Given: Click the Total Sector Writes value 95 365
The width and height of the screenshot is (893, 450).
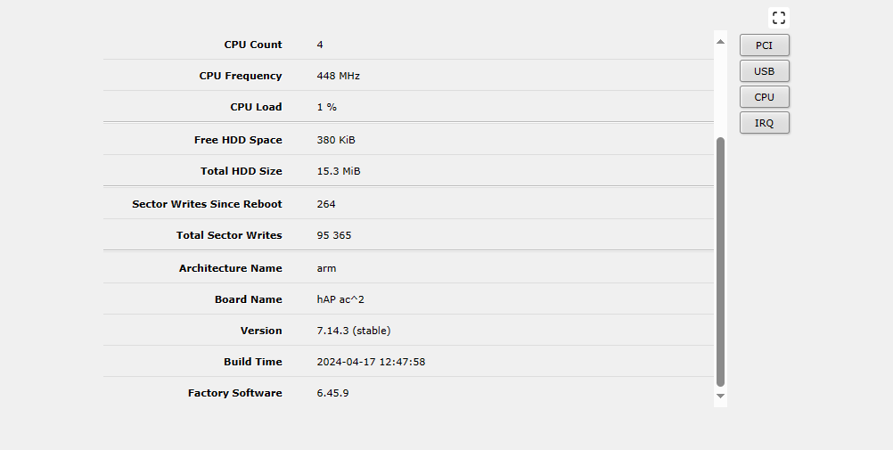Looking at the screenshot, I should (332, 235).
